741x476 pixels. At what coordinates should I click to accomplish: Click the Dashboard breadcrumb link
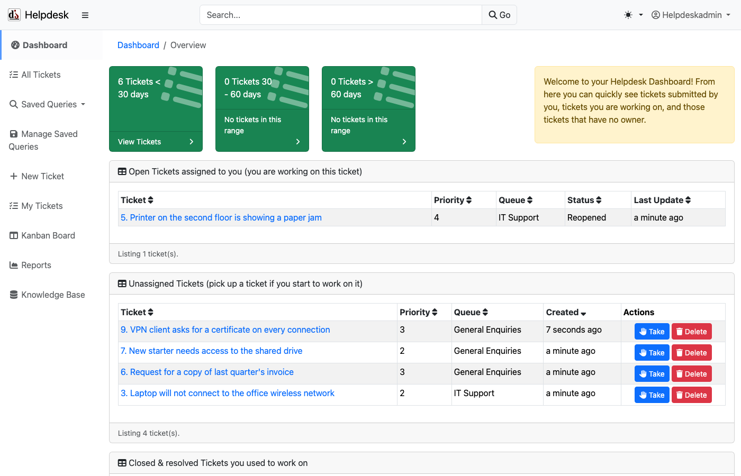(x=138, y=45)
